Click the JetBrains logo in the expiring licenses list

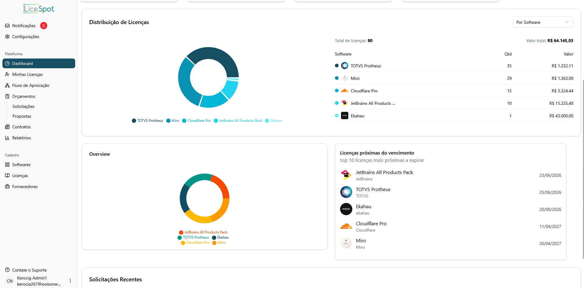(346, 175)
